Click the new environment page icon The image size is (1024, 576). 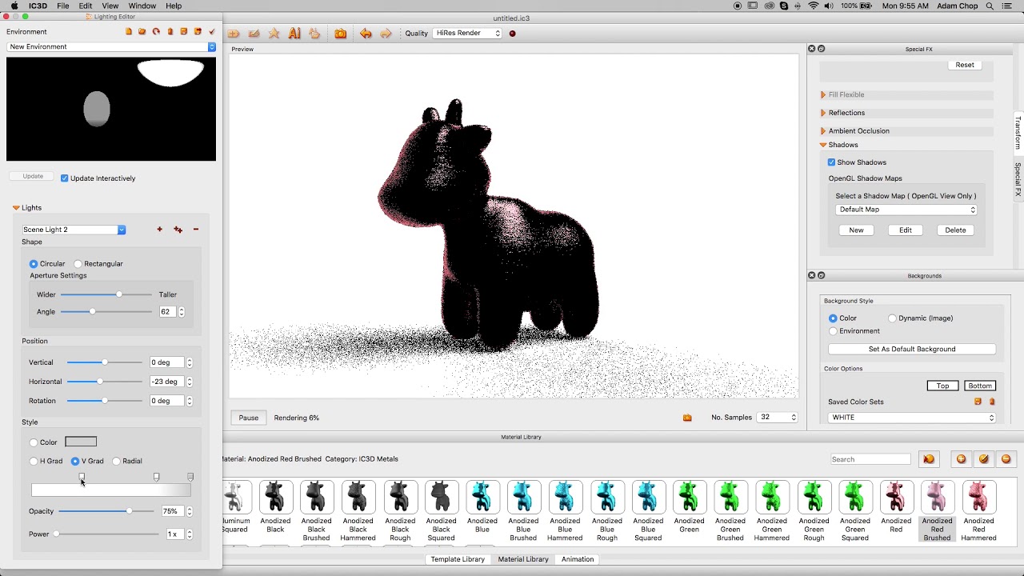click(x=128, y=32)
